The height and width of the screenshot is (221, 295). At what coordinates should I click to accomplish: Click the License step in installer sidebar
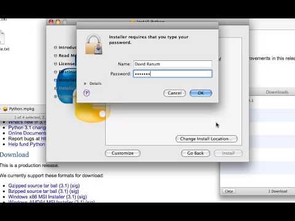(65, 64)
